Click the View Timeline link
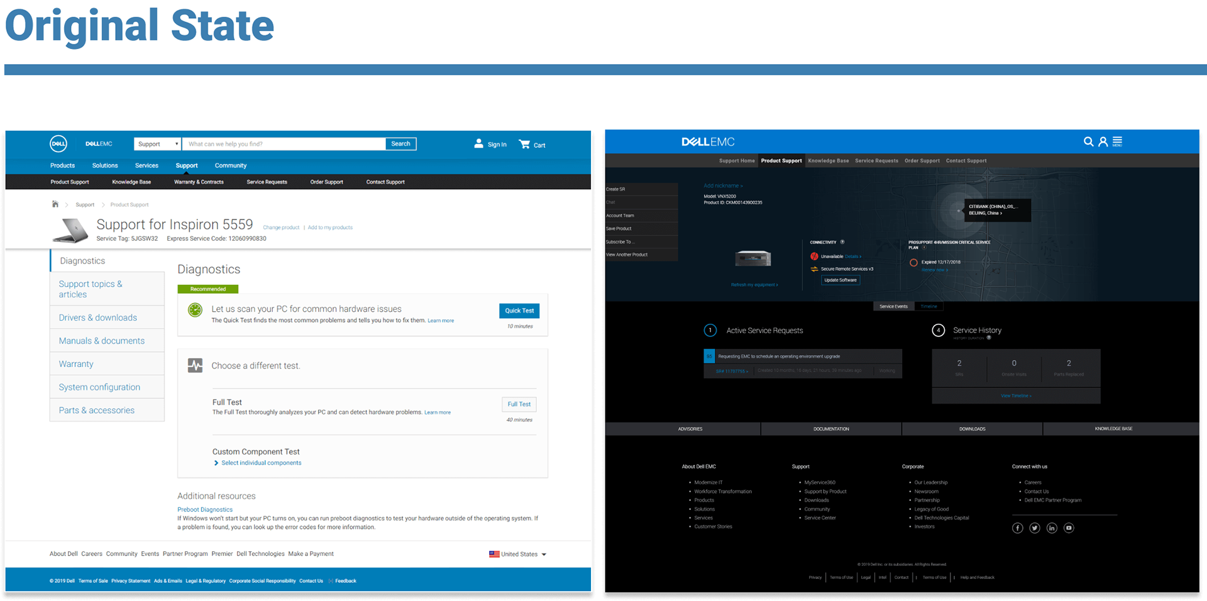 point(1016,396)
